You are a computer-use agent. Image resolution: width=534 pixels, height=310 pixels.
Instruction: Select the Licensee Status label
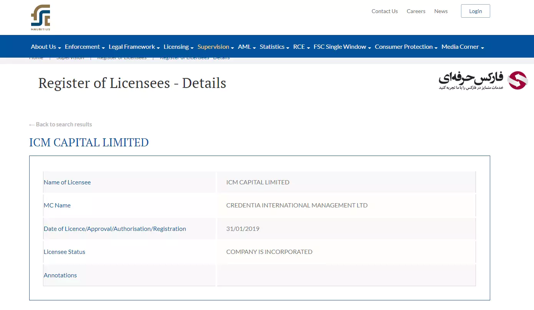[x=65, y=252]
